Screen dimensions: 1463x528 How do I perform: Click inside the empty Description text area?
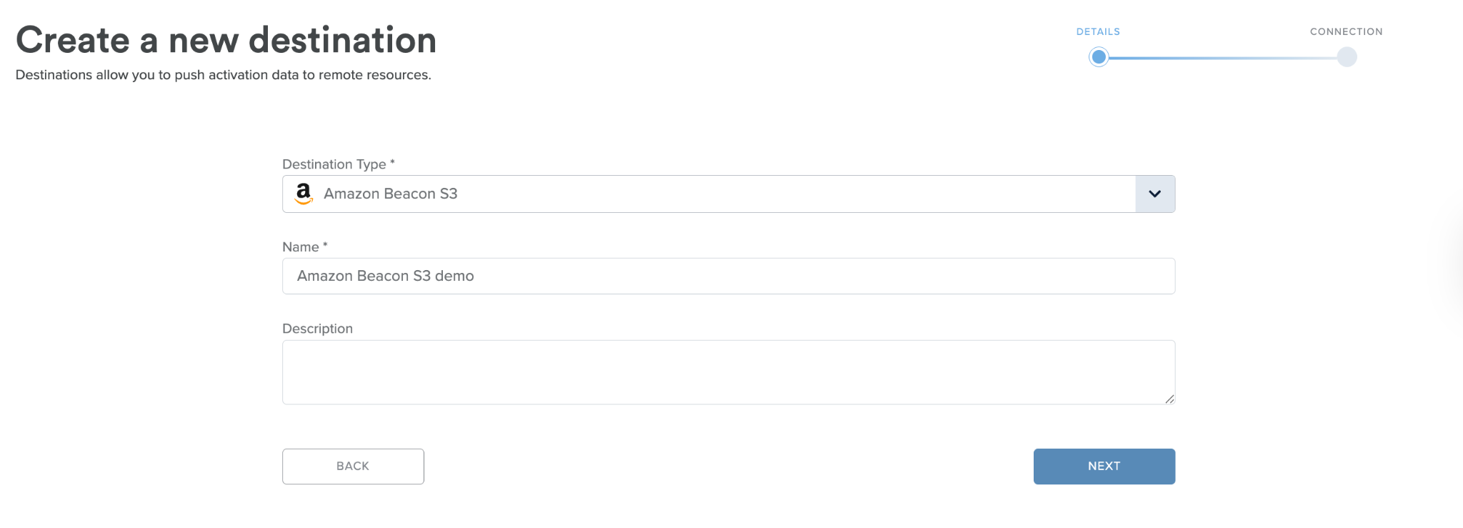[729, 372]
